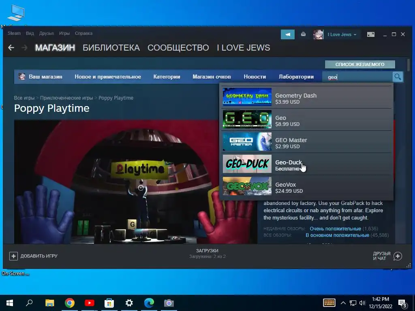This screenshot has width=415, height=311.
Task: Click the Steam announcements megaphone icon
Action: point(287,34)
